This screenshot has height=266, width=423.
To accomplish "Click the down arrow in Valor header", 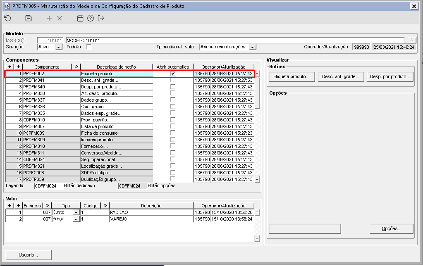I will pyautogui.click(x=18, y=205).
